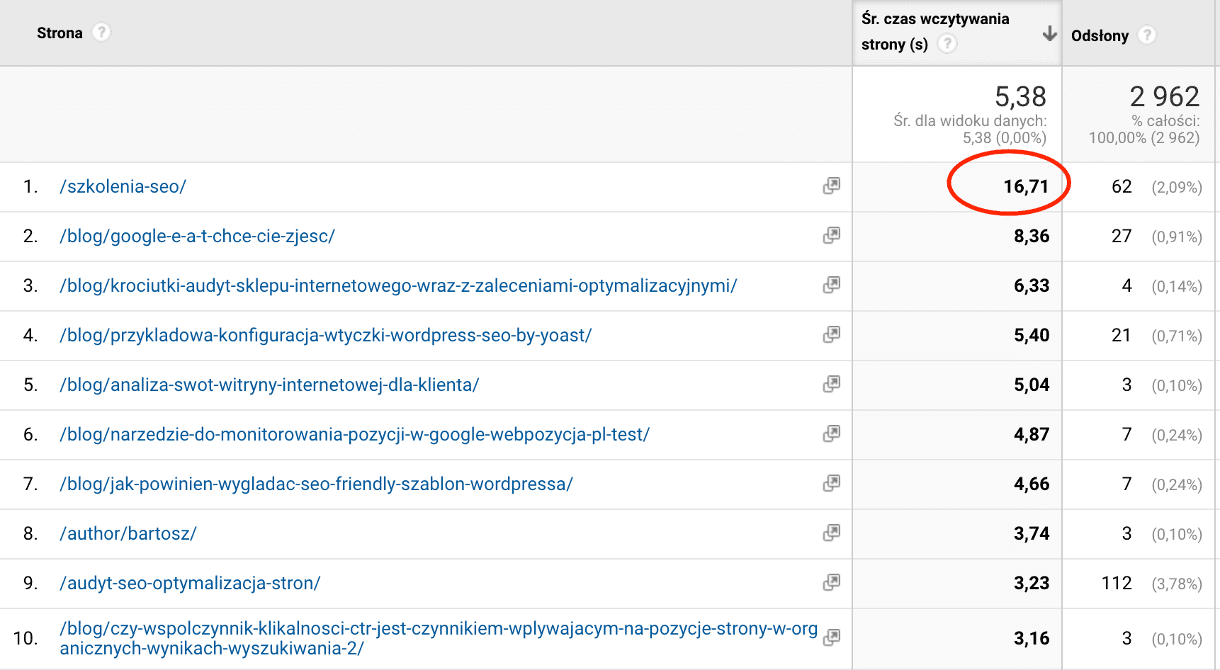Screen dimensions: 1220x670
Task: Click external link icon for /audyt-seo-optymalizacja-stron/
Action: pos(831,583)
